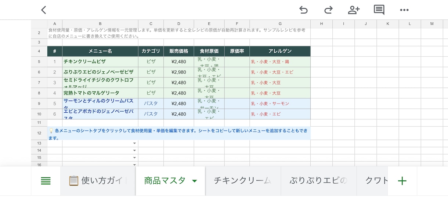Select the 完熟トマトのマルゲリータ cell
This screenshot has height=206, width=448.
100,93
